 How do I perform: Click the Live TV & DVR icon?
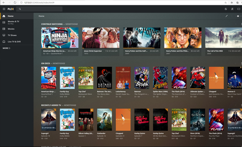(4, 42)
